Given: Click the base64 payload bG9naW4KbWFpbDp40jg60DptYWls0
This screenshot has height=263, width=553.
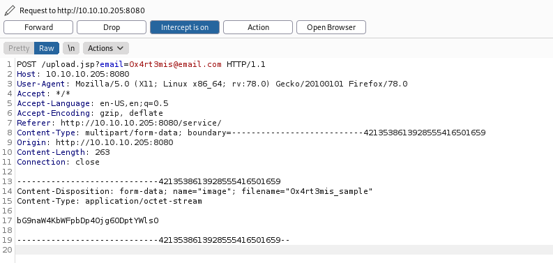Looking at the screenshot, I should pos(88,220).
